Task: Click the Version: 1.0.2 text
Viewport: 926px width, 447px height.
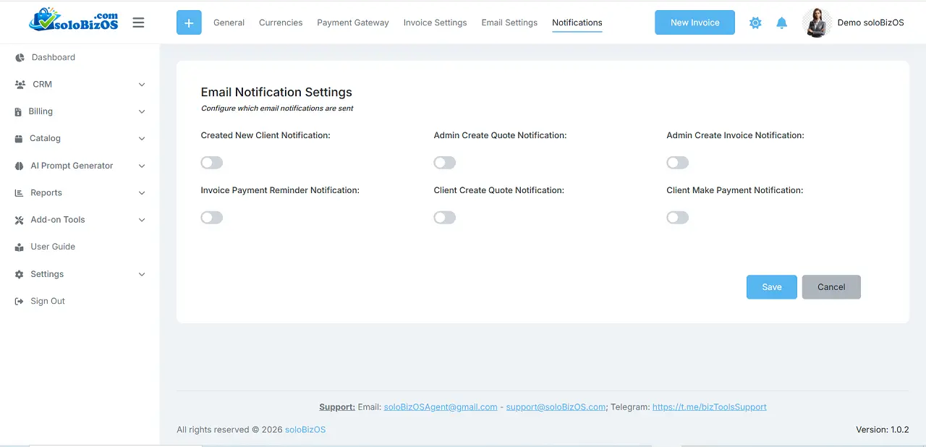Action: 882,430
